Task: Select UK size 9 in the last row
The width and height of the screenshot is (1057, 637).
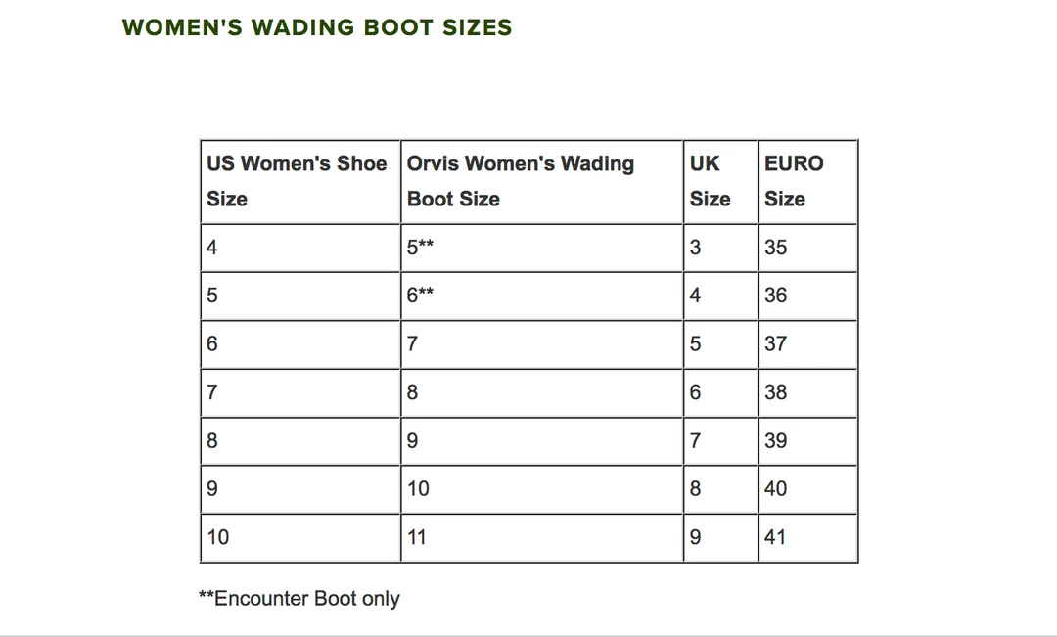Action: coord(696,537)
